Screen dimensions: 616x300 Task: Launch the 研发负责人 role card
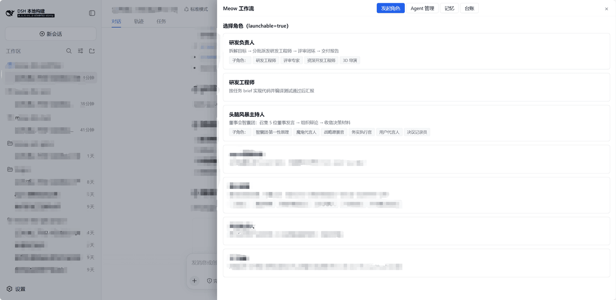[x=416, y=51]
